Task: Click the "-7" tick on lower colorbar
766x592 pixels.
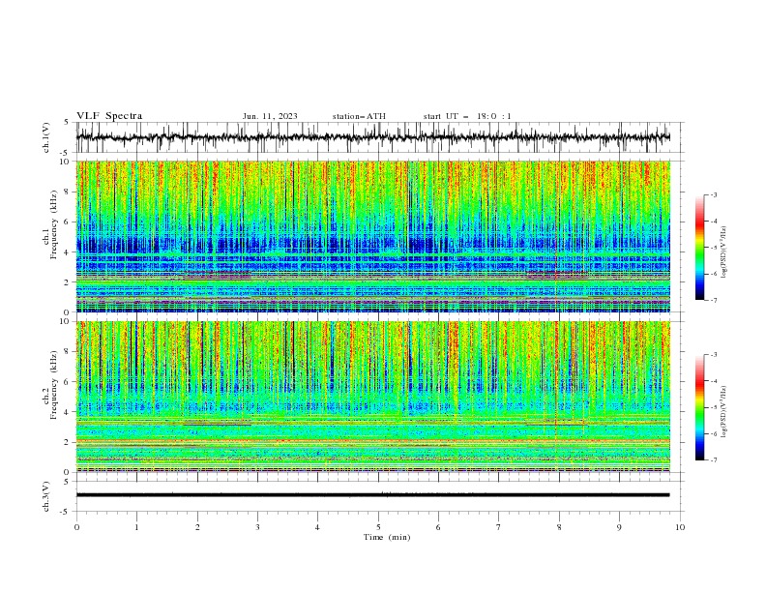Action: (x=714, y=460)
